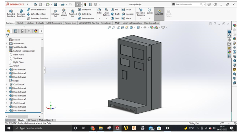Expand the Cut-Extrude1 feature
The height and width of the screenshot is (135, 244).
[x=7, y=84]
